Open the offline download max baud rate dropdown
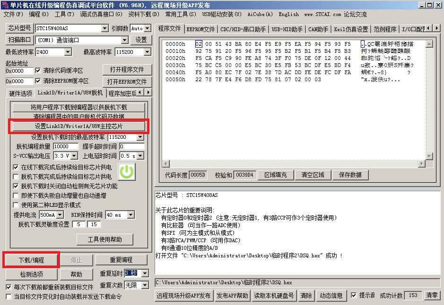The width and height of the screenshot is (444, 305). pos(140,137)
